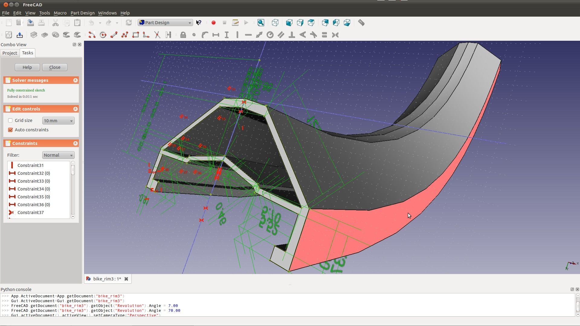Toggle the Grid size checkbox
Image resolution: width=580 pixels, height=326 pixels.
click(10, 120)
